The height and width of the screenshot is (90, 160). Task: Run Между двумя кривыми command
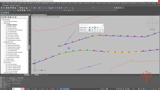tap(13, 49)
